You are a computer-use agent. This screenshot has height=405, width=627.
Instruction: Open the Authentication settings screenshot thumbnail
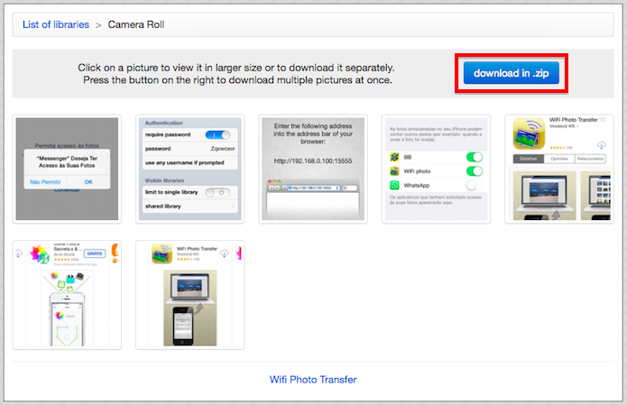tap(190, 169)
